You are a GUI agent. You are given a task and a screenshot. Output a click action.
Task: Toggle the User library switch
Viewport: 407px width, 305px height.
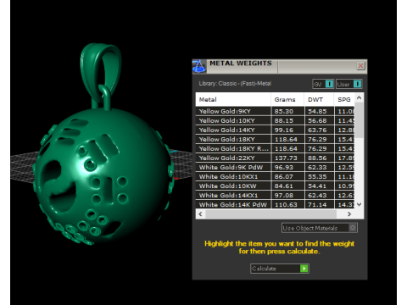point(349,84)
